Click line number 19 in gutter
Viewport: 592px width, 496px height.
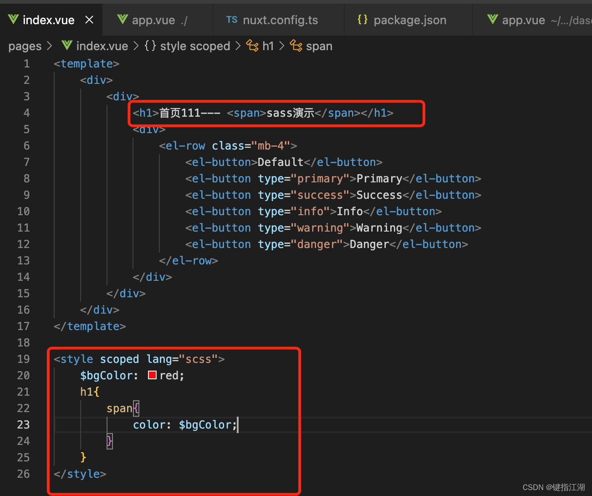coord(23,359)
